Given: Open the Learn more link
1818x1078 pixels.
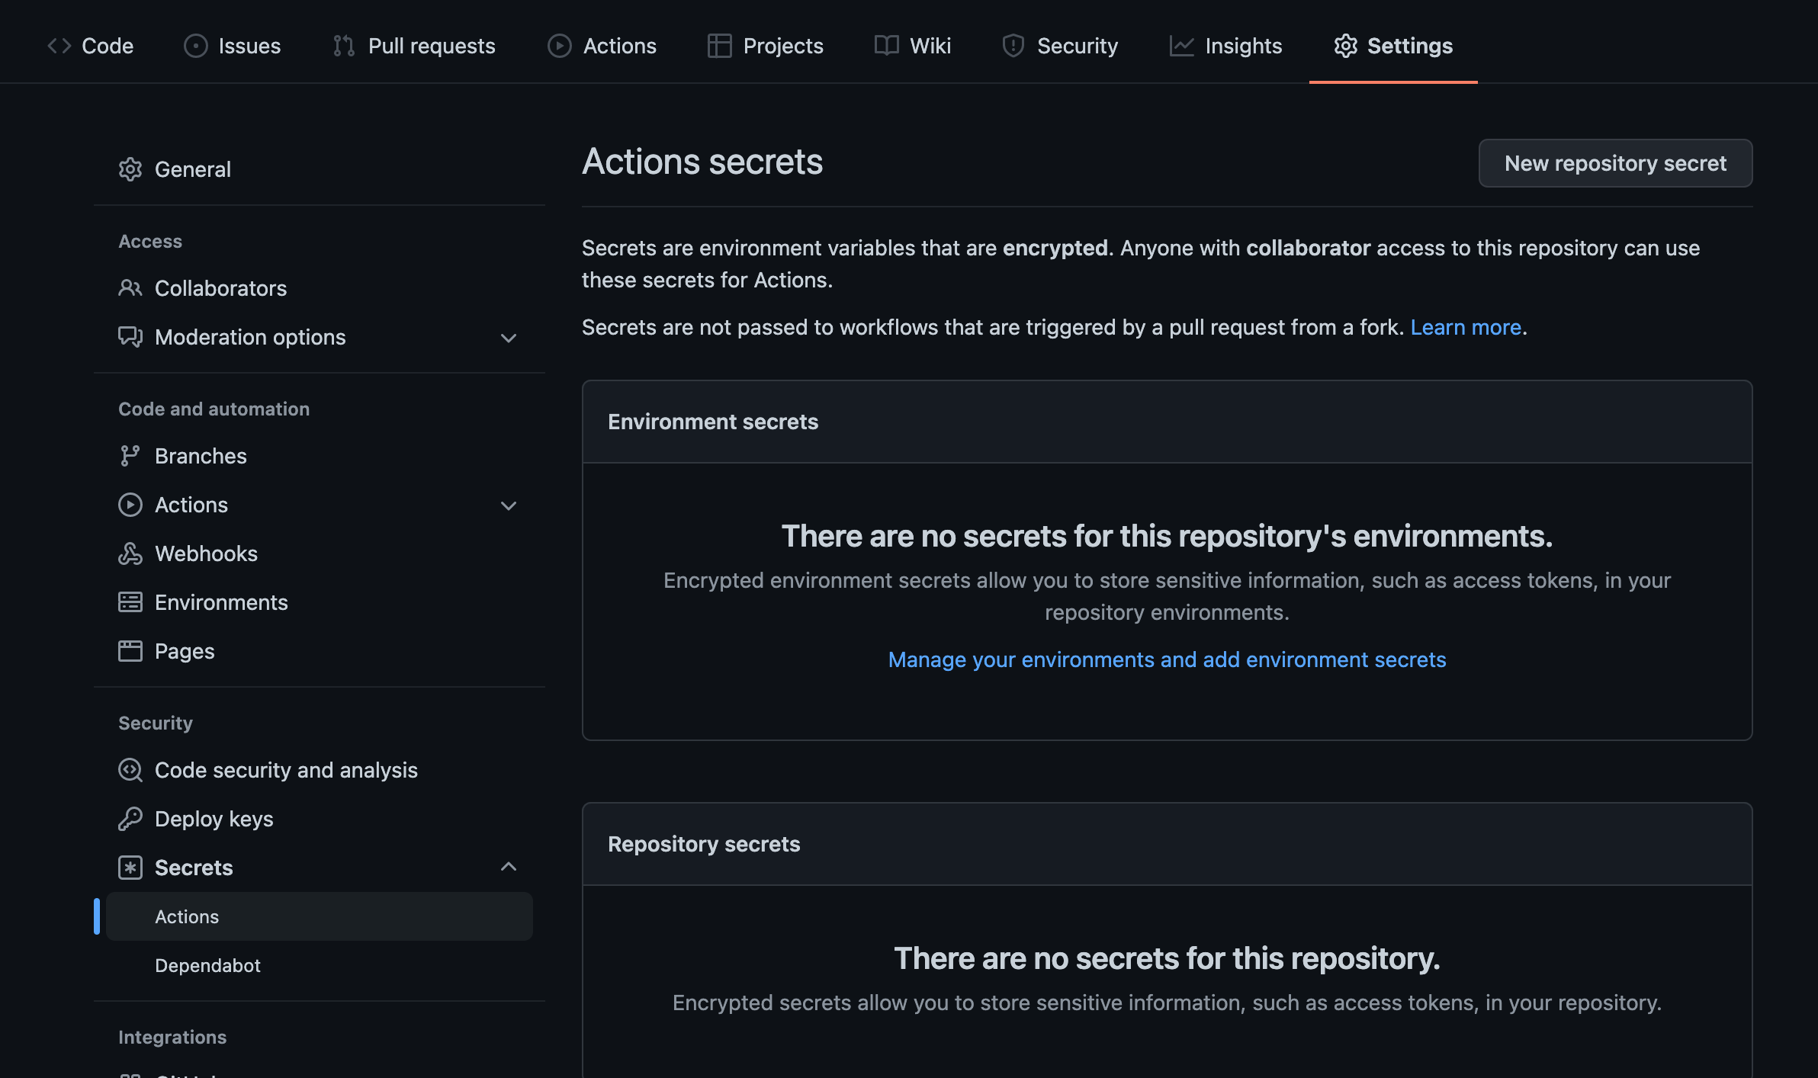Looking at the screenshot, I should coord(1466,327).
